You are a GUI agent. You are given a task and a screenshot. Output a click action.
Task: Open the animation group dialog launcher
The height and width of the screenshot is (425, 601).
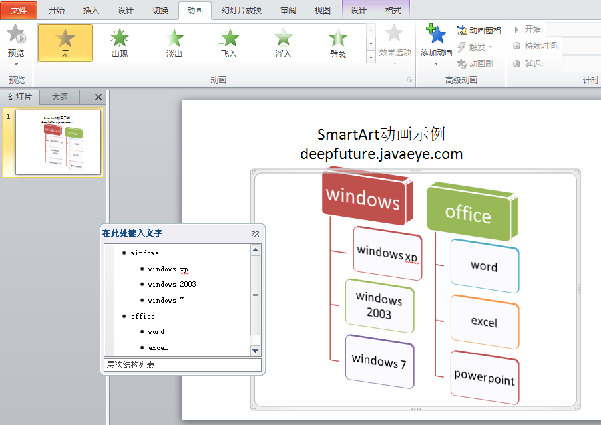click(x=410, y=80)
